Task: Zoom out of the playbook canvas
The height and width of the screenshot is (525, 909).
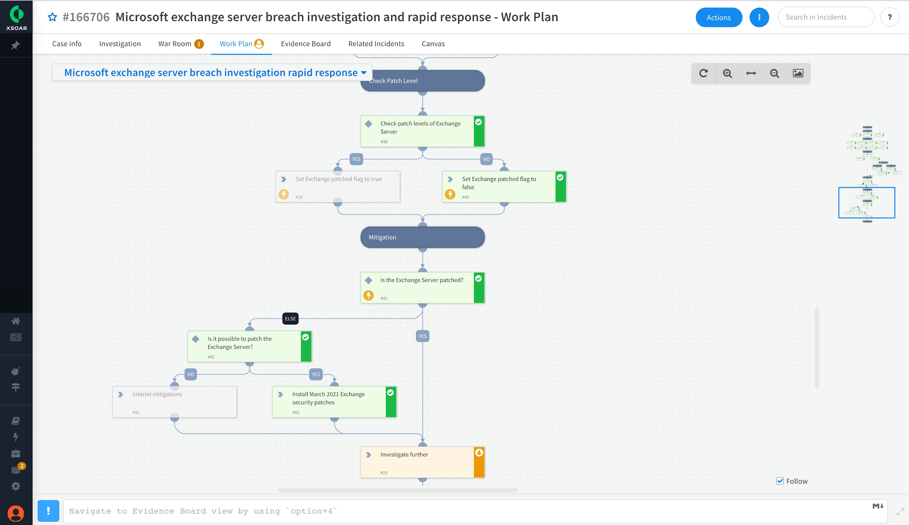Action: 774,73
